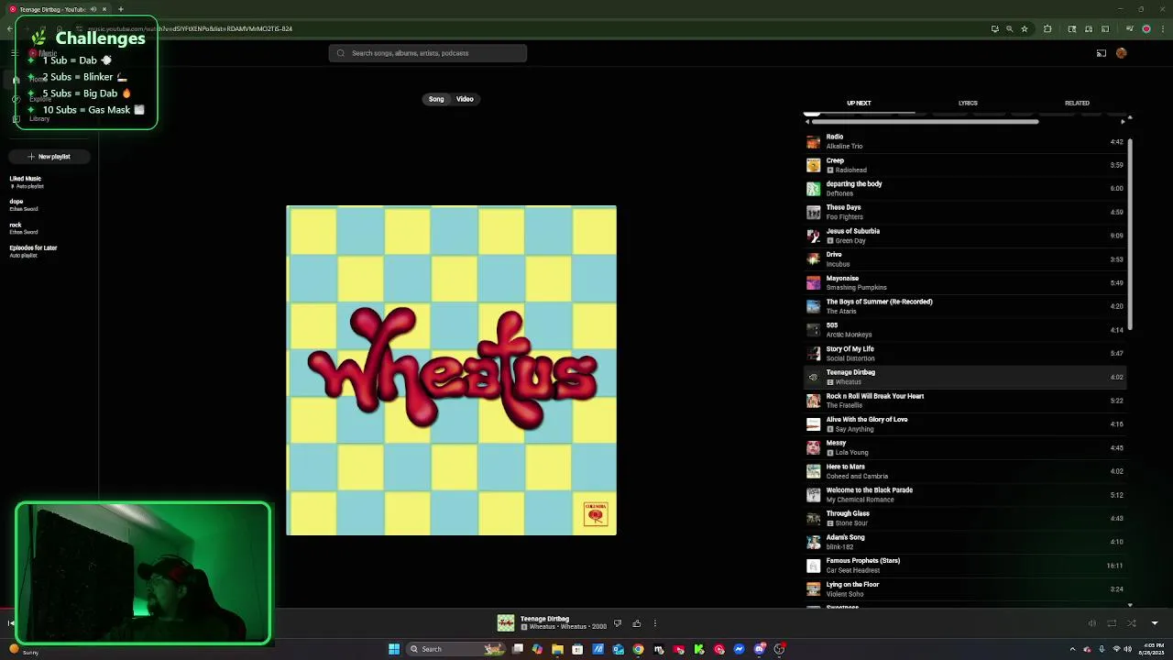Play Radio by Alkaline Trio from queue

[x=964, y=141]
